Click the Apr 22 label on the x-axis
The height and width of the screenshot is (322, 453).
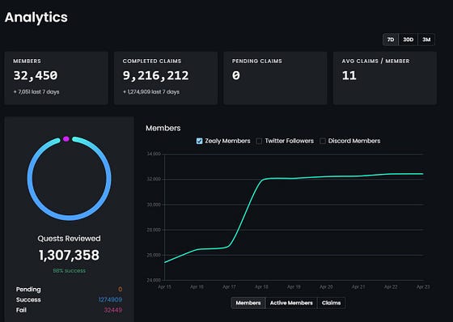click(x=391, y=286)
